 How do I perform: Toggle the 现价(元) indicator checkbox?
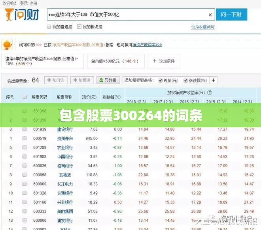point(161,81)
